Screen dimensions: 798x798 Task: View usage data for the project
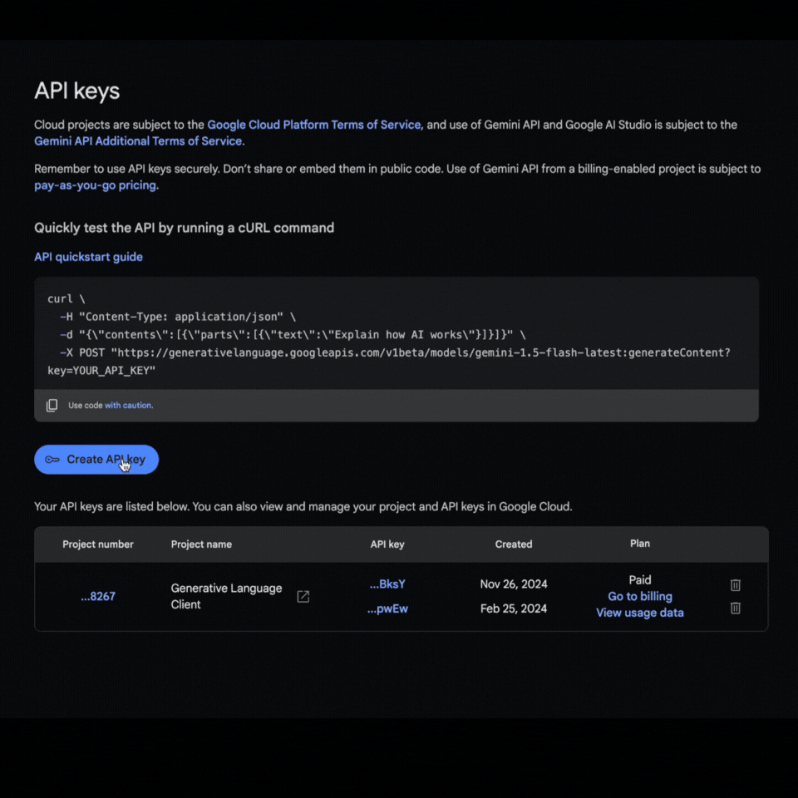click(639, 613)
